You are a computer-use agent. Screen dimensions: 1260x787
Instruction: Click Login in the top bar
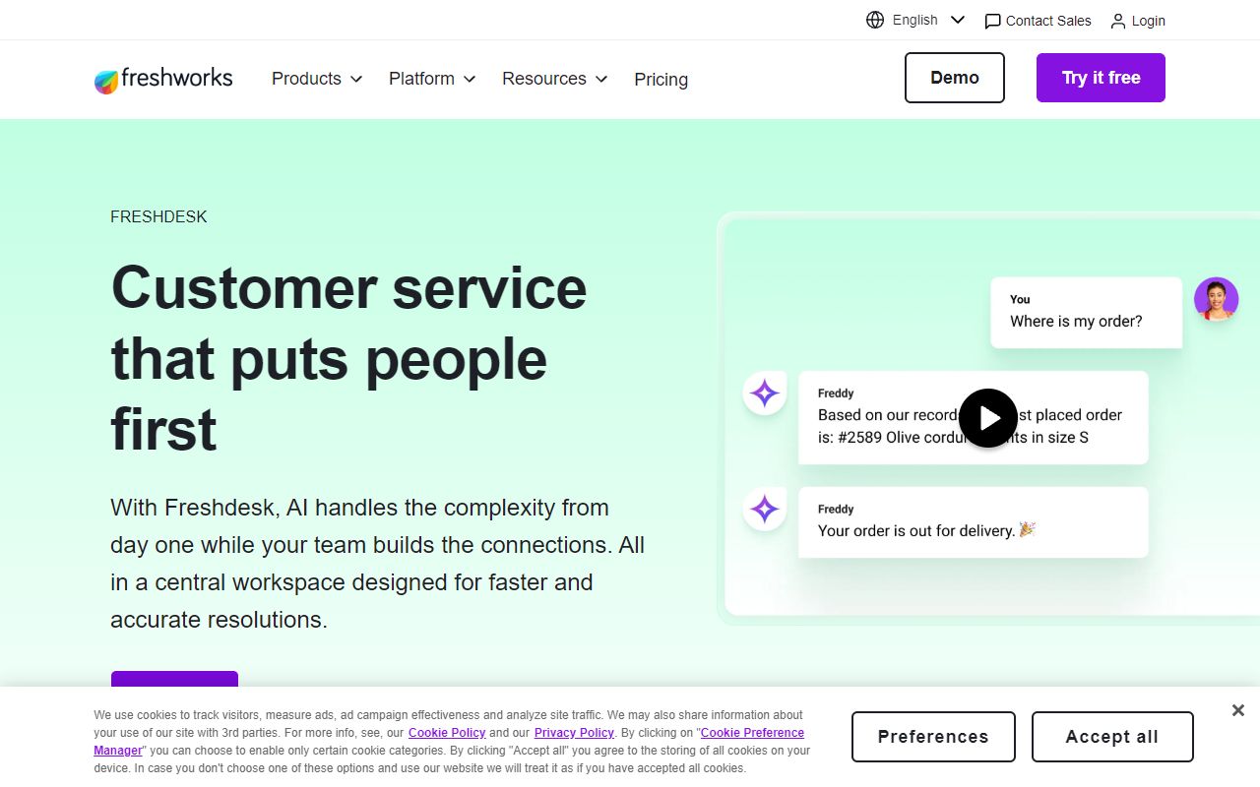coord(1148,20)
